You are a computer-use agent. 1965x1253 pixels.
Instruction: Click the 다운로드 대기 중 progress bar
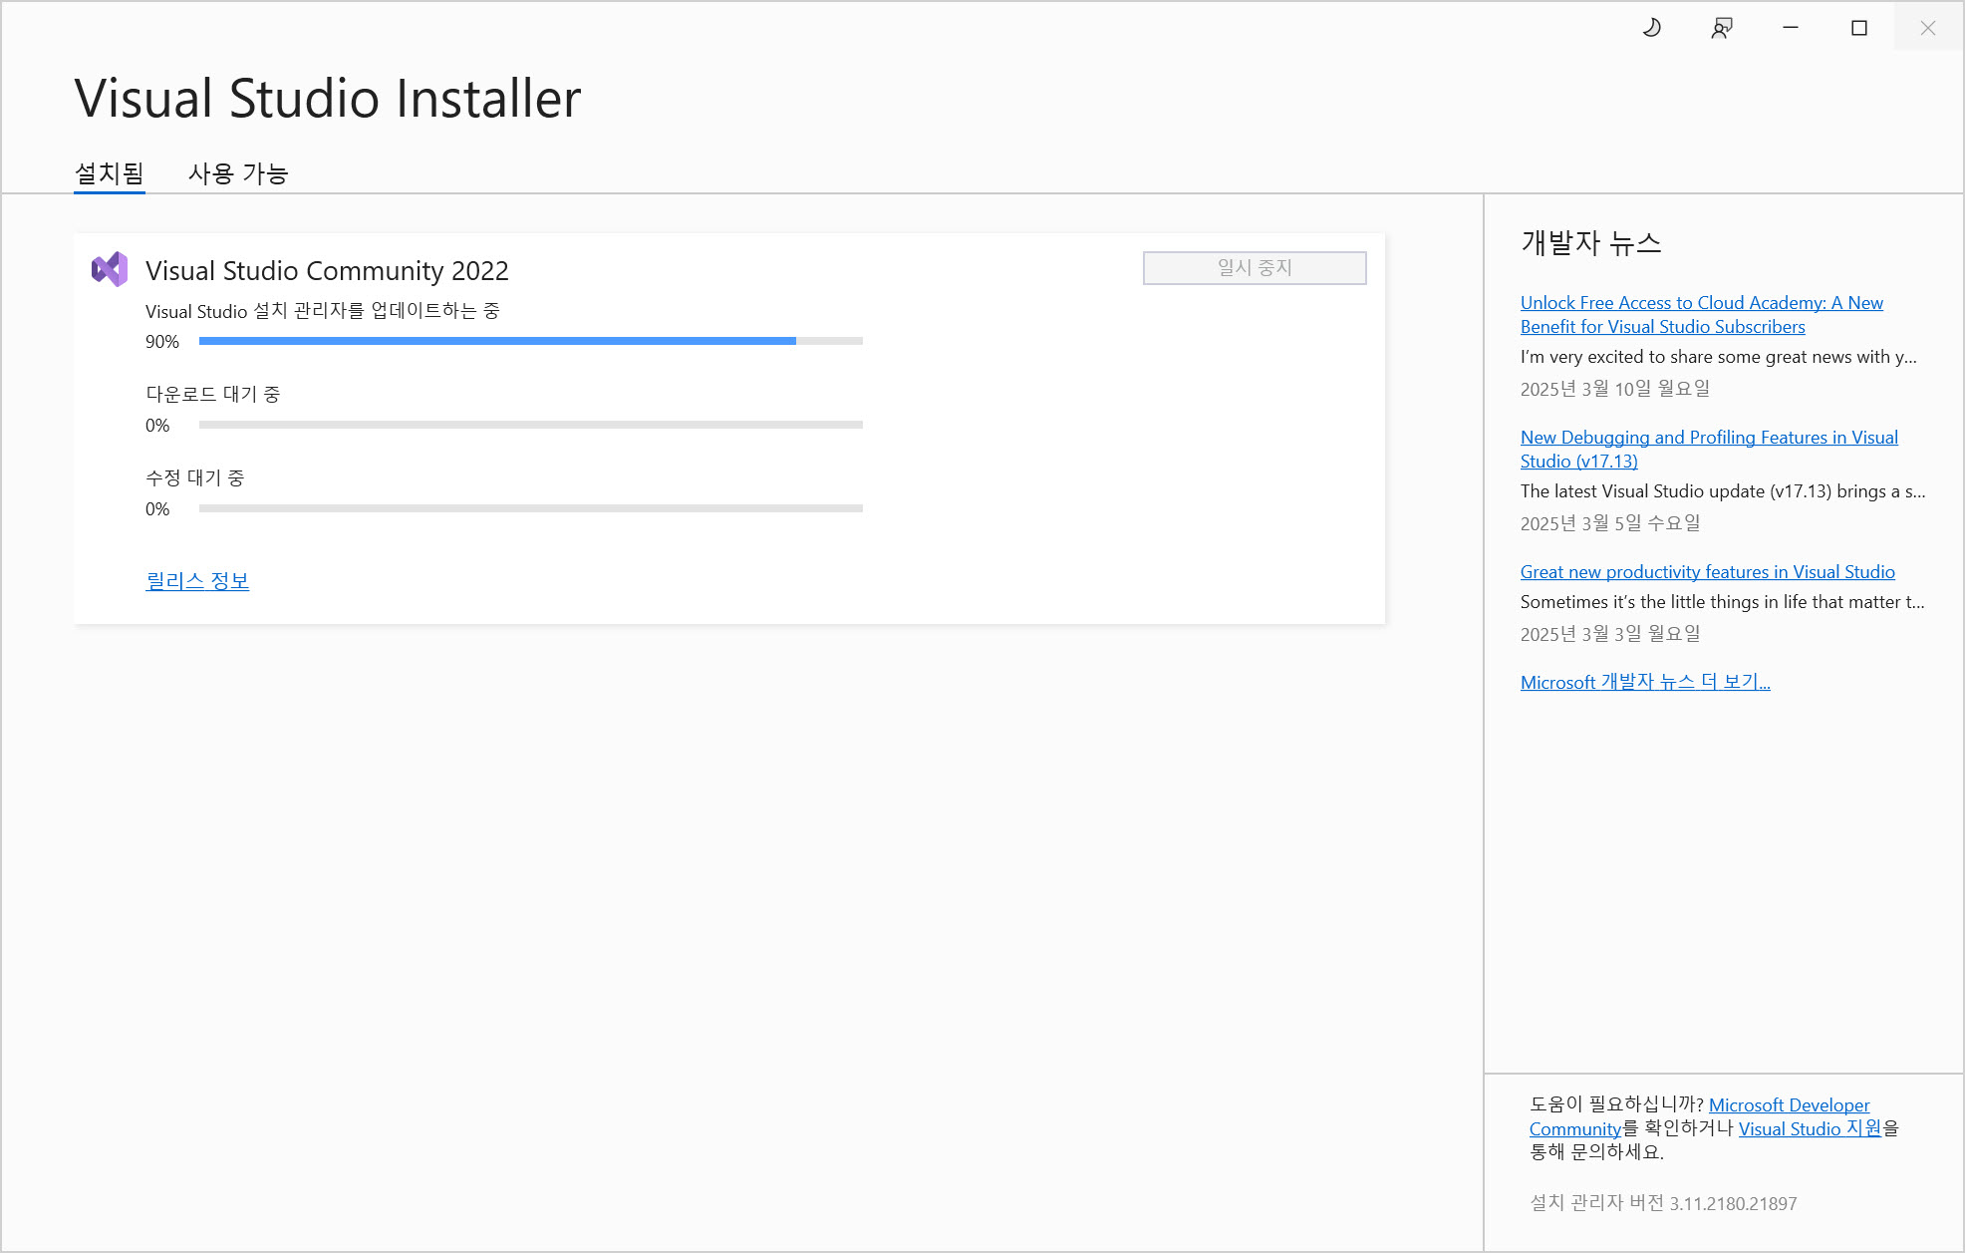click(530, 425)
